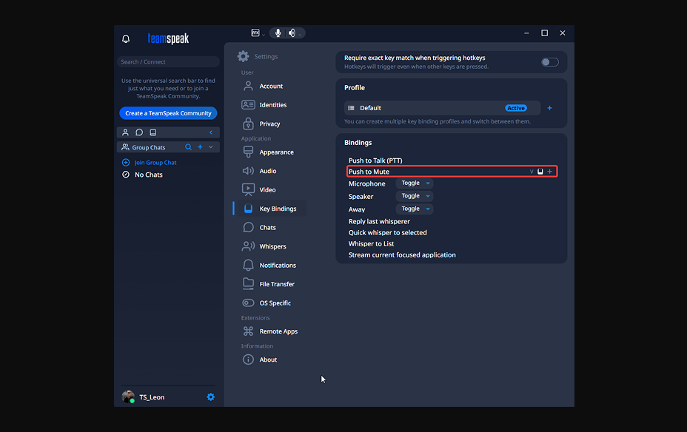Open the Away Toggle dropdown
Viewport: 687px width, 432px height.
(x=415, y=209)
